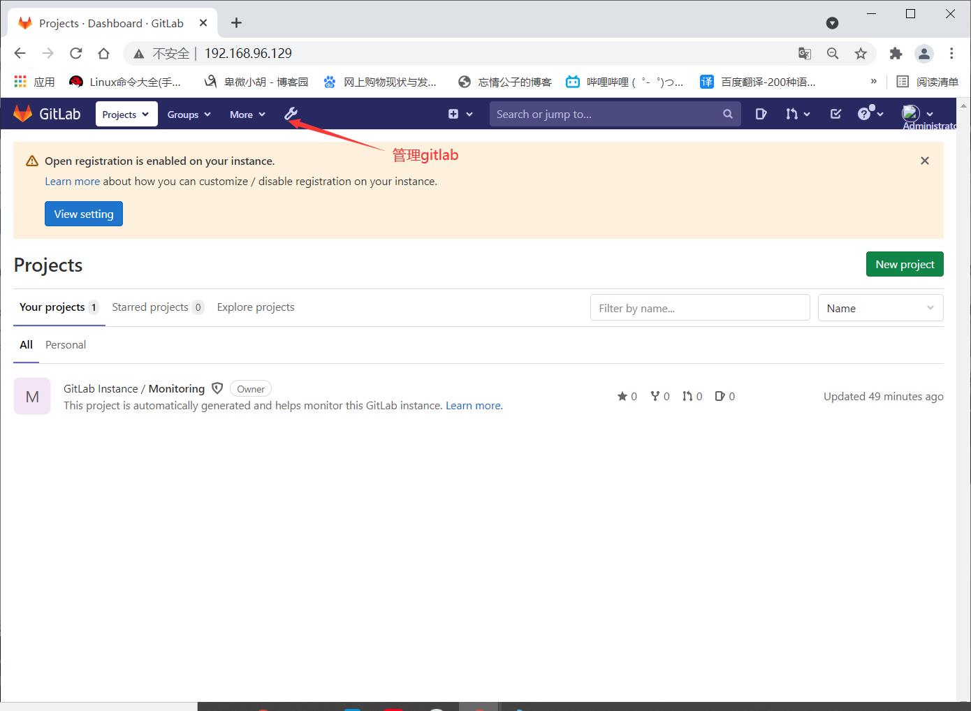Open the Administrator avatar menu
This screenshot has width=971, height=711.
[x=918, y=113]
